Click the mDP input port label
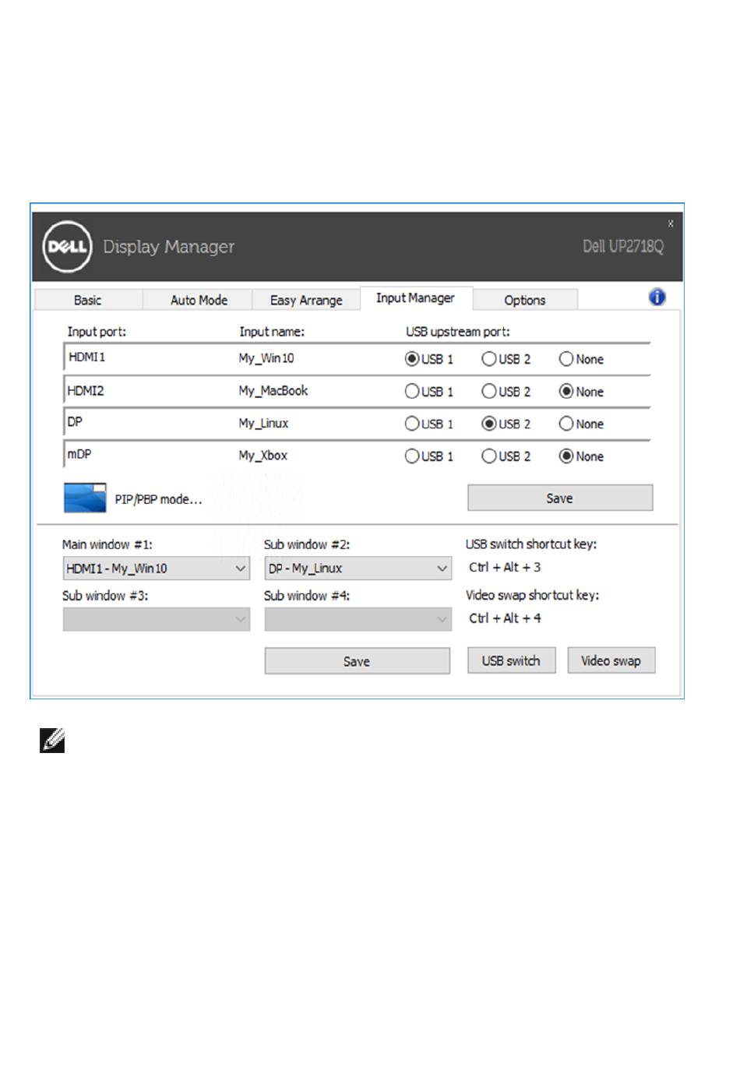Viewport: 740px width, 1070px height. tap(79, 454)
